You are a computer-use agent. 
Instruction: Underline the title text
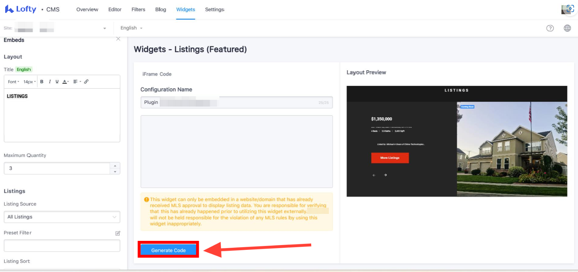coord(57,82)
